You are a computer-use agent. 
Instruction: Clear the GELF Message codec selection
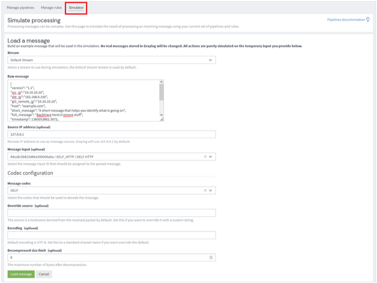click(205, 190)
